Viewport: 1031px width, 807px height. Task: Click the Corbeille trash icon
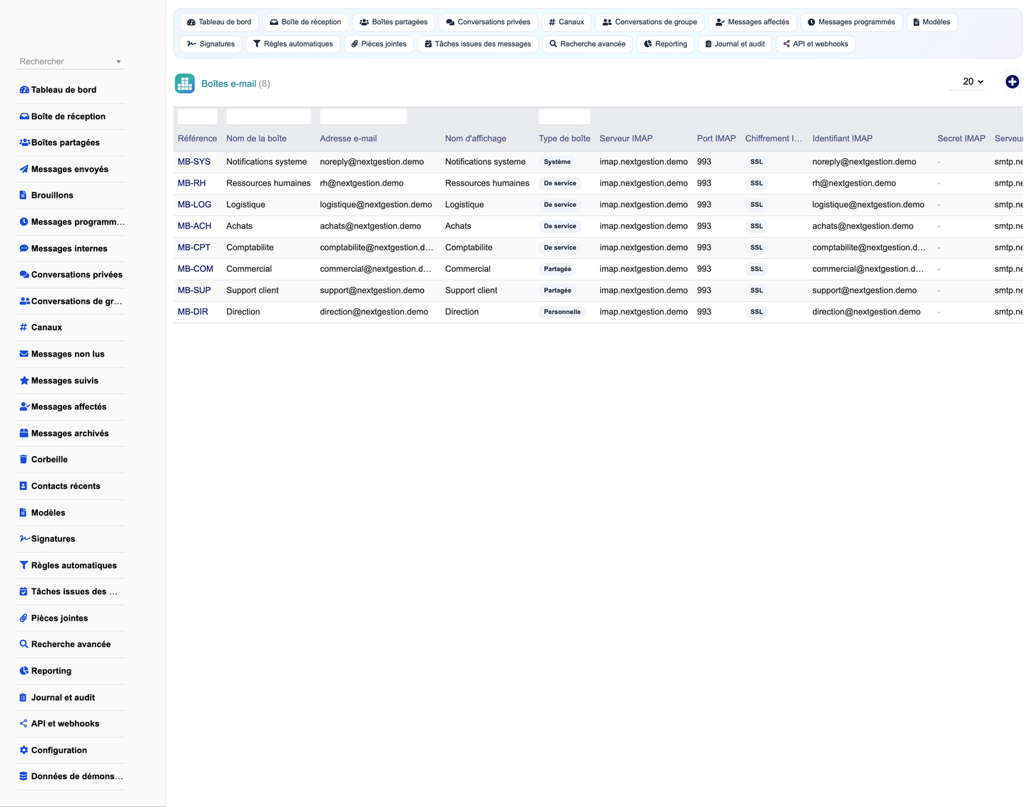[x=24, y=460]
